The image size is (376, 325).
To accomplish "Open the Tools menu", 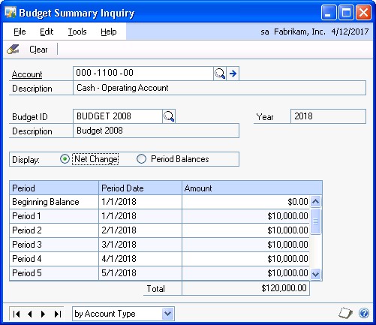I will pos(77,32).
